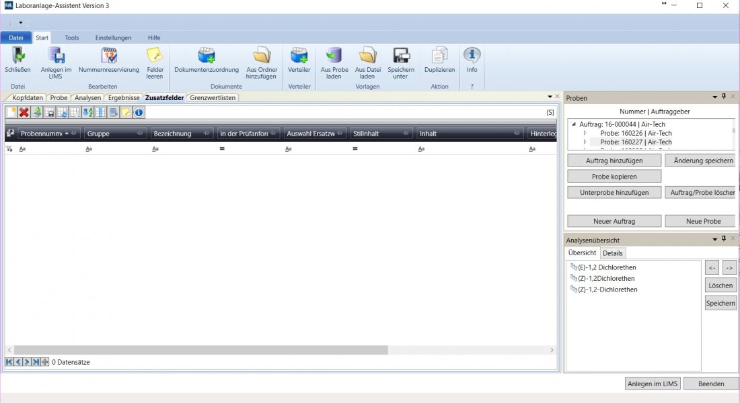Screen dimensions: 740x403
Task: Collapse the Auftrag 16-000044 tree node
Action: pyautogui.click(x=574, y=124)
